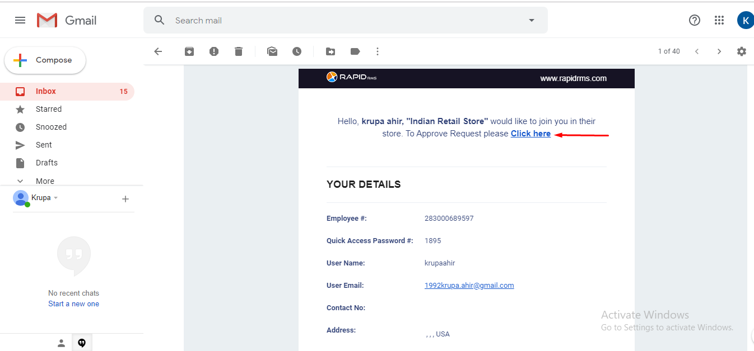Go back to the inbox list arrow

pos(158,51)
